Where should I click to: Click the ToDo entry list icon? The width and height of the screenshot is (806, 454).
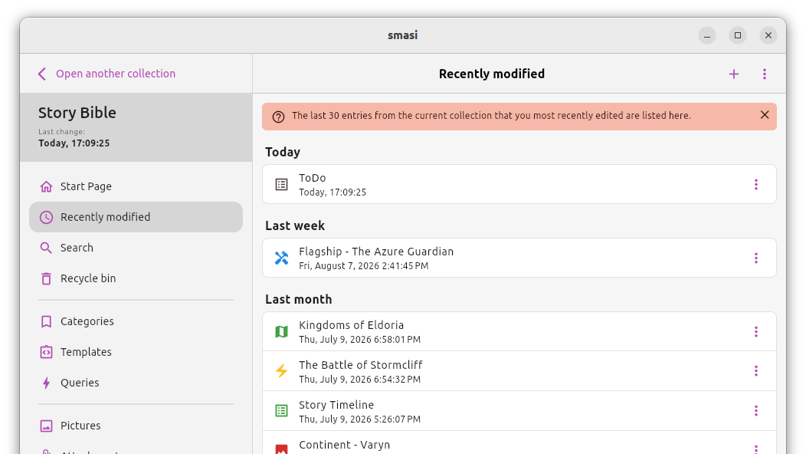point(282,184)
